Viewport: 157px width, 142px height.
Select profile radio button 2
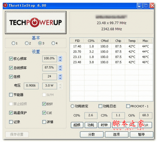(x=27, y=43)
